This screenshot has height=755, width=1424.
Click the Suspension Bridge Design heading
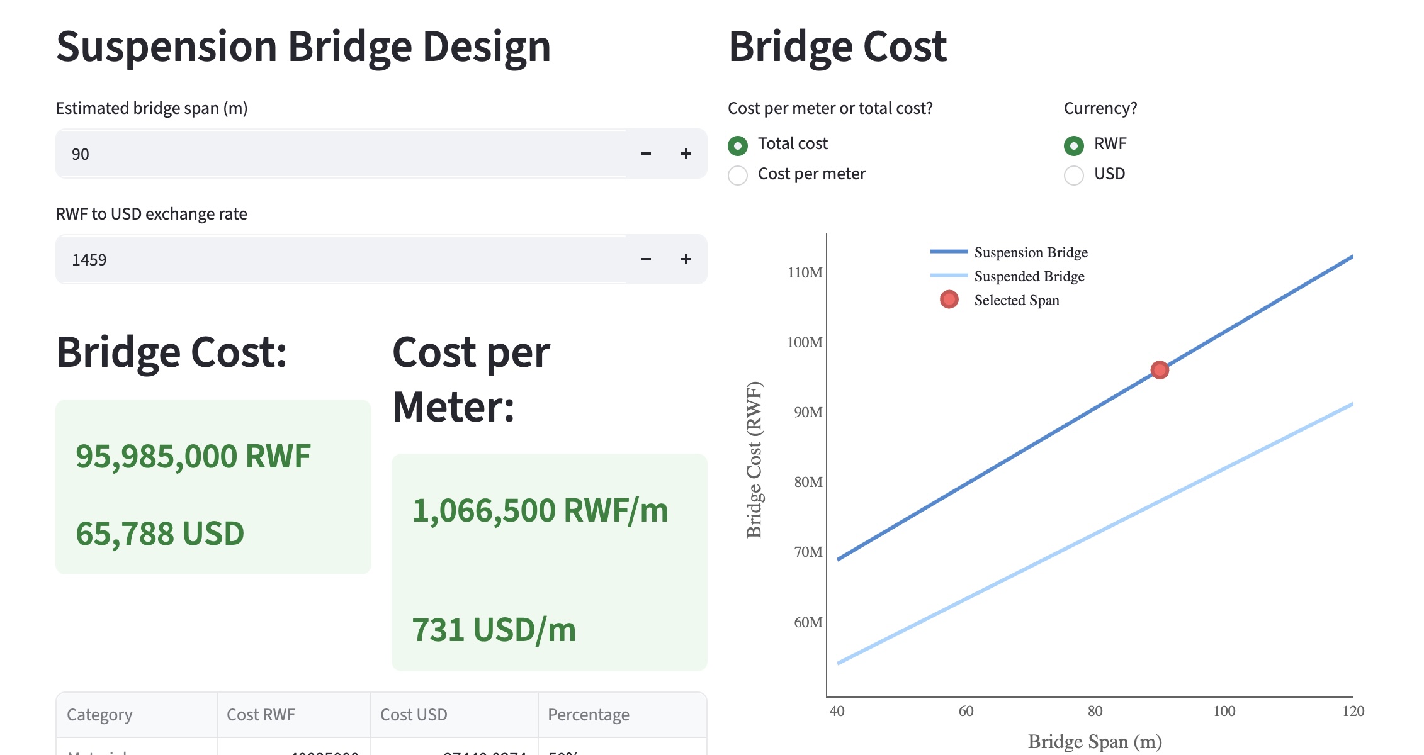(x=303, y=47)
